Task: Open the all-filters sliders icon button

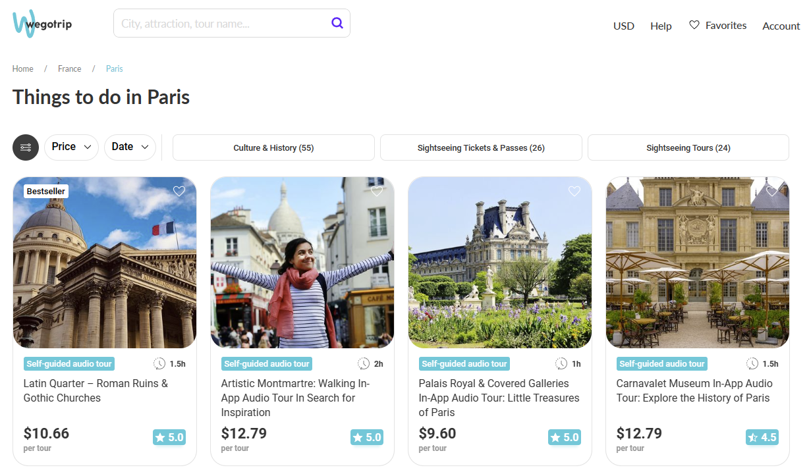Action: pos(26,147)
